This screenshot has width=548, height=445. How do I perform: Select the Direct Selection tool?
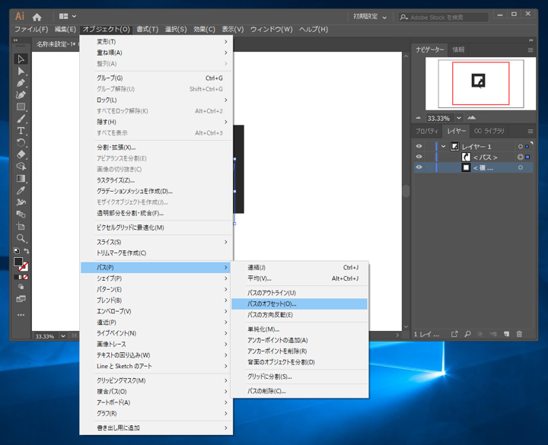pos(21,72)
